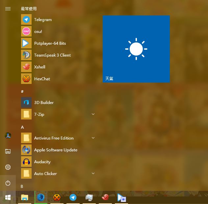Open Telegram from the most used list

(43, 20)
